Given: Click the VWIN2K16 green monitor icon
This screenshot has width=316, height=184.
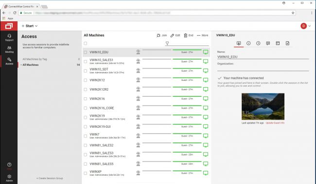Looking at the screenshot, I should (x=206, y=99).
